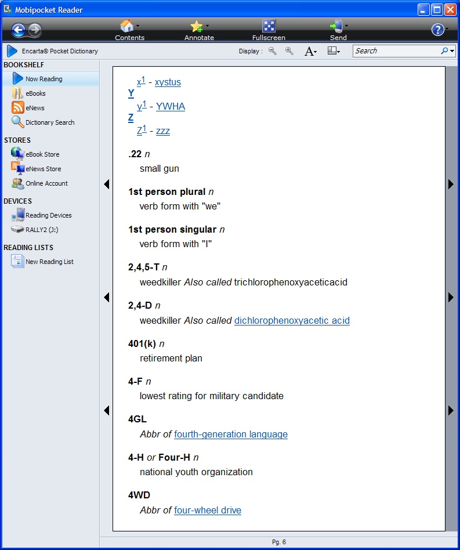The width and height of the screenshot is (460, 550).
Task: Click the x¹ index link
Action: pos(141,81)
